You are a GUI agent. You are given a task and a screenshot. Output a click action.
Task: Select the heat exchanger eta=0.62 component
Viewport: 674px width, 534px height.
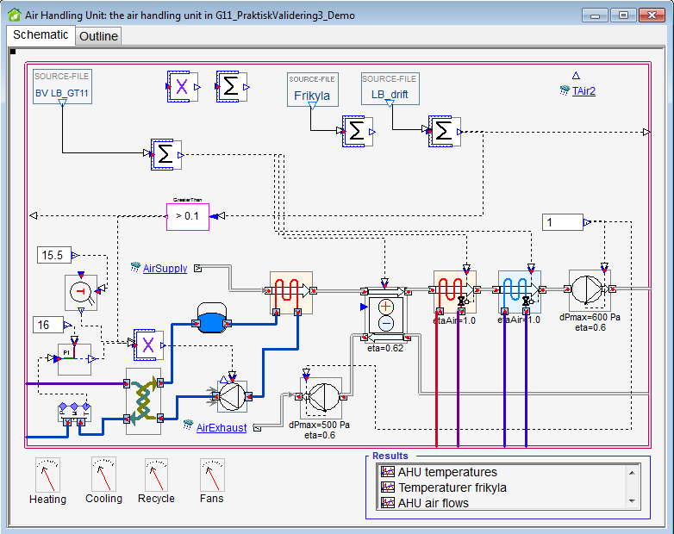coord(386,315)
